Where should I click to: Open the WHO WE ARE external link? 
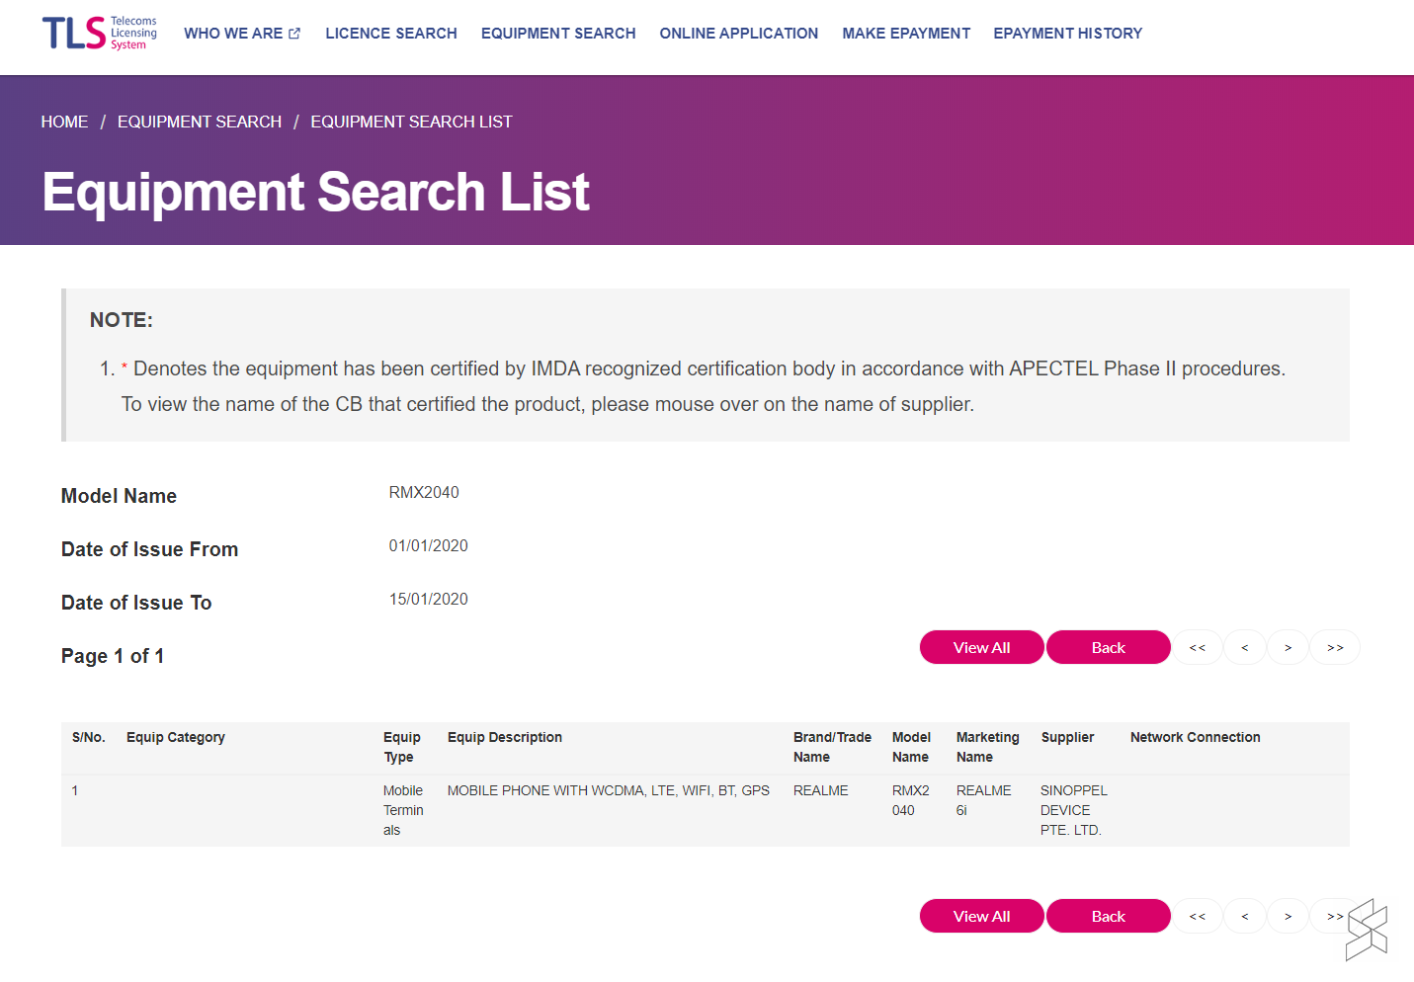[241, 34]
